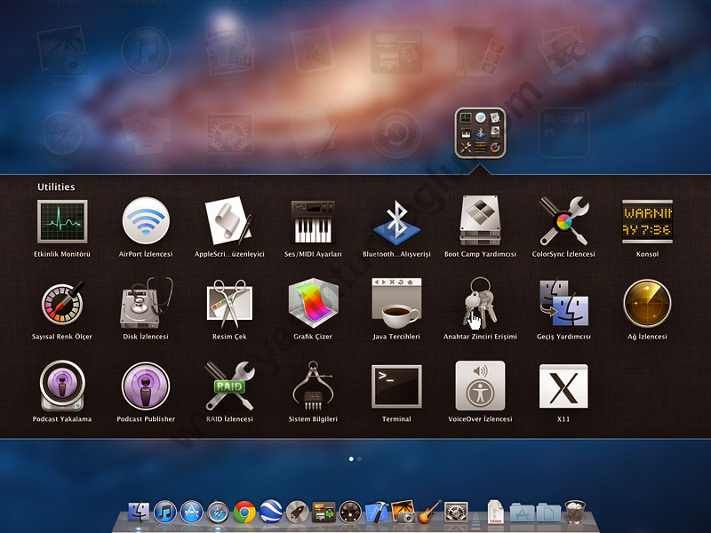Launch Sistem Bilgileri
The image size is (711, 533).
click(313, 386)
